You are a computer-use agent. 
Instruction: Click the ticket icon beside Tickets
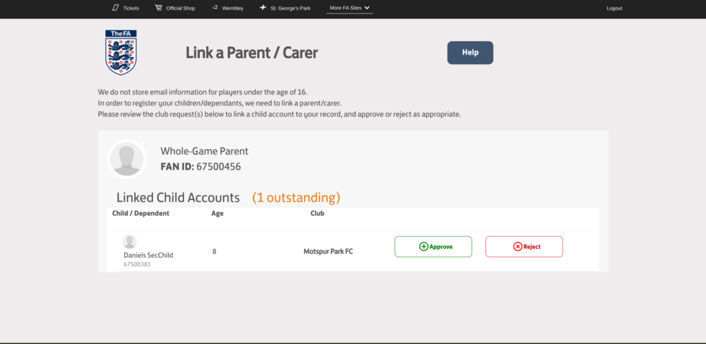[115, 8]
